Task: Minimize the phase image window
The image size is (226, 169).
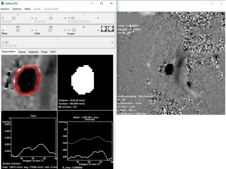Action: coord(202,3)
